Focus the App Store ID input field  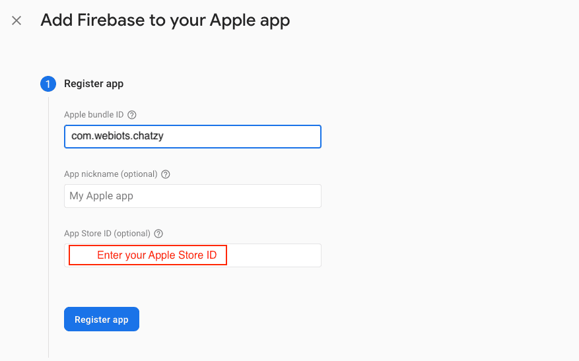274,255
